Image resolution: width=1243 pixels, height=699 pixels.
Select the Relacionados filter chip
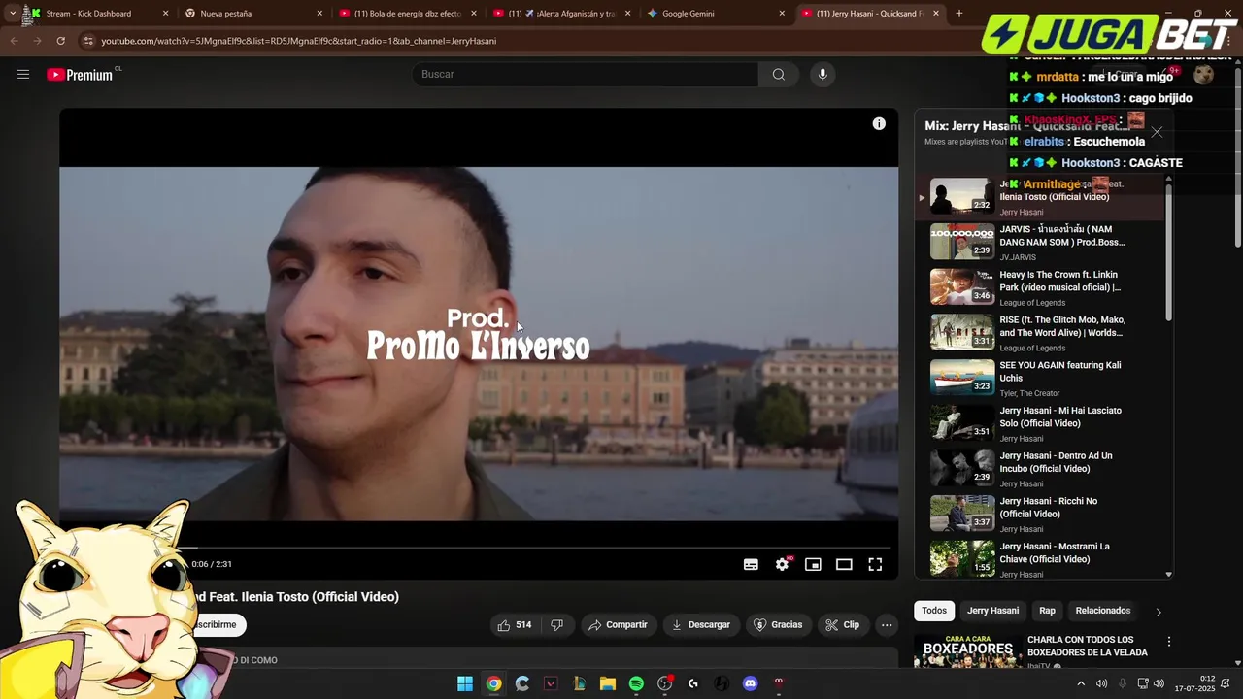(1103, 611)
